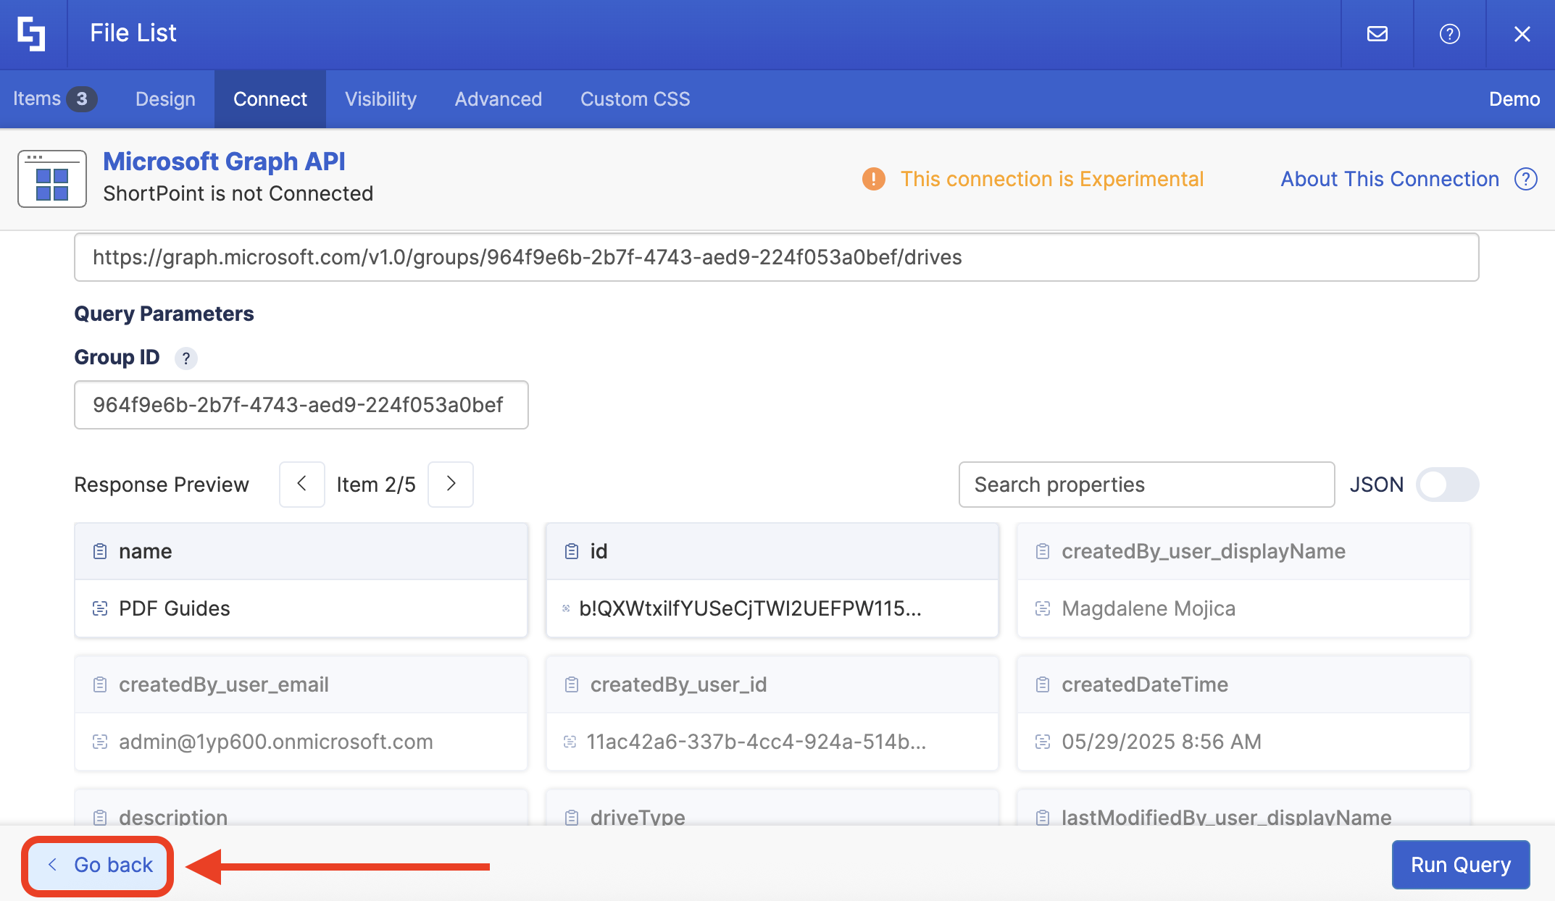
Task: Click the ShortPoint logo icon
Action: coord(32,33)
